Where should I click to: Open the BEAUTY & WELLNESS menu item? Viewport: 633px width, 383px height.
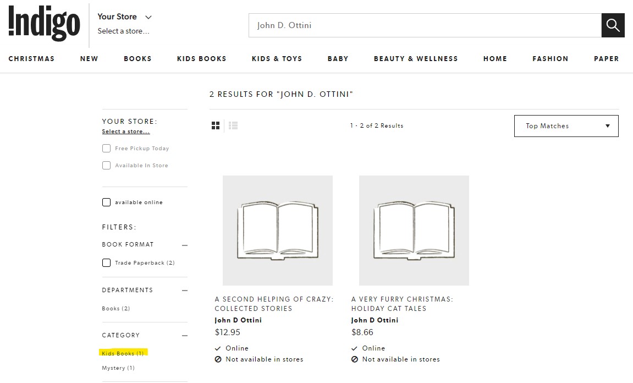click(416, 58)
